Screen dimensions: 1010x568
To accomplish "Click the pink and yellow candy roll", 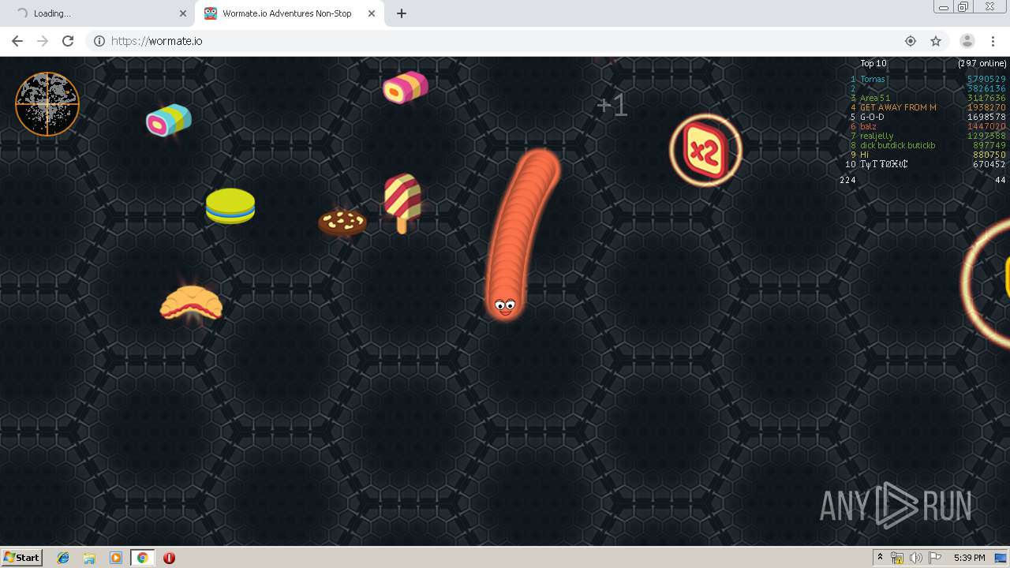I will coord(406,88).
